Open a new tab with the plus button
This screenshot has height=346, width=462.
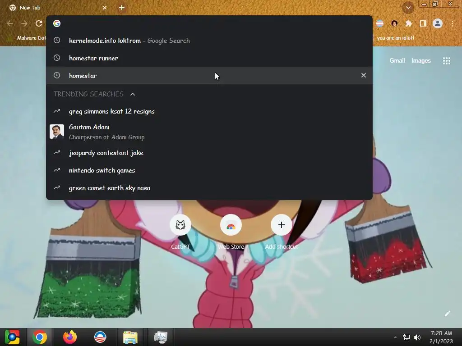pyautogui.click(x=122, y=8)
